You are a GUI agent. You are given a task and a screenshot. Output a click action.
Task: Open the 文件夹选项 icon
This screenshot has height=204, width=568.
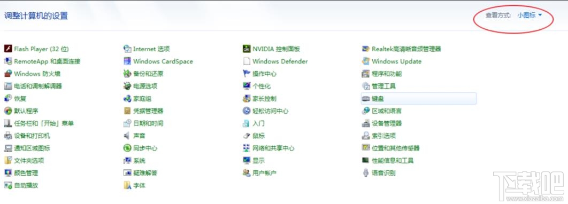point(8,160)
